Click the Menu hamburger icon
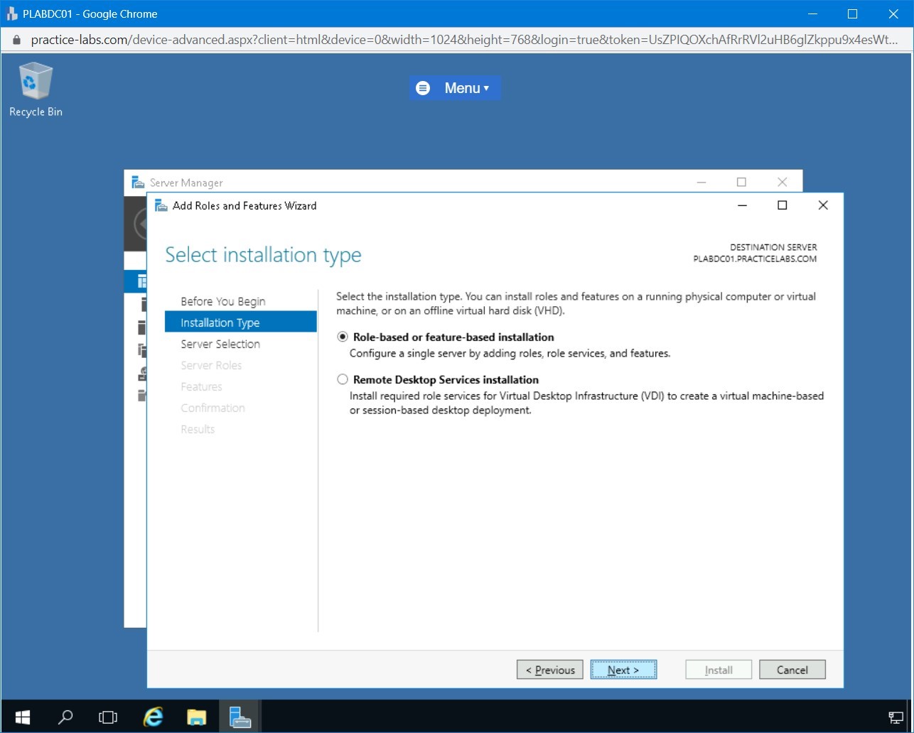 tap(423, 88)
